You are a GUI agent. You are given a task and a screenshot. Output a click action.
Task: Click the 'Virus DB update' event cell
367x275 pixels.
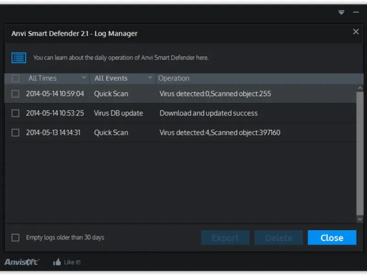click(x=118, y=113)
